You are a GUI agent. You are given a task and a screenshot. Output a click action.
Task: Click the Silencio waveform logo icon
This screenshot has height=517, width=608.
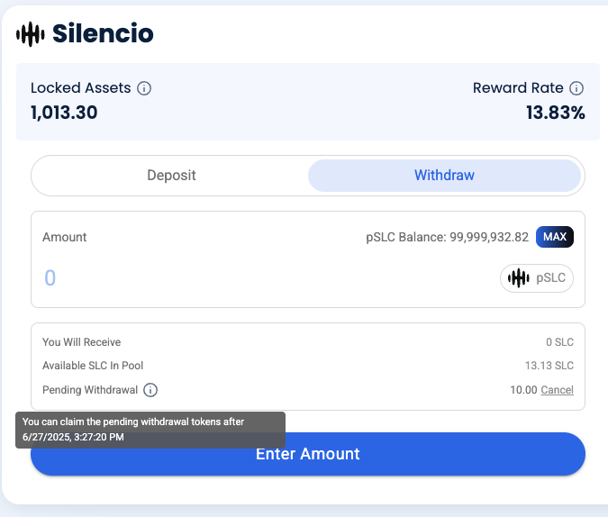(31, 34)
